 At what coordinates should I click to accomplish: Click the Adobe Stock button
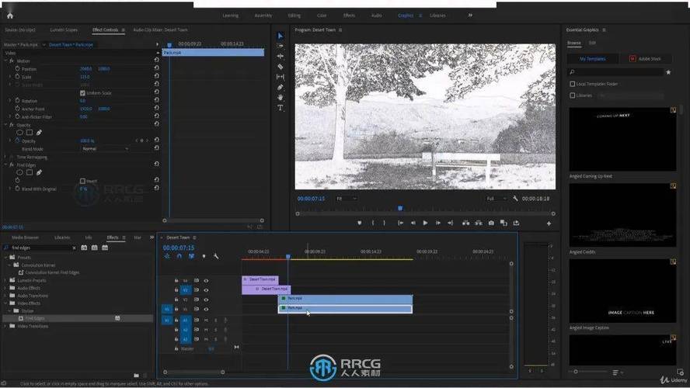pos(644,58)
